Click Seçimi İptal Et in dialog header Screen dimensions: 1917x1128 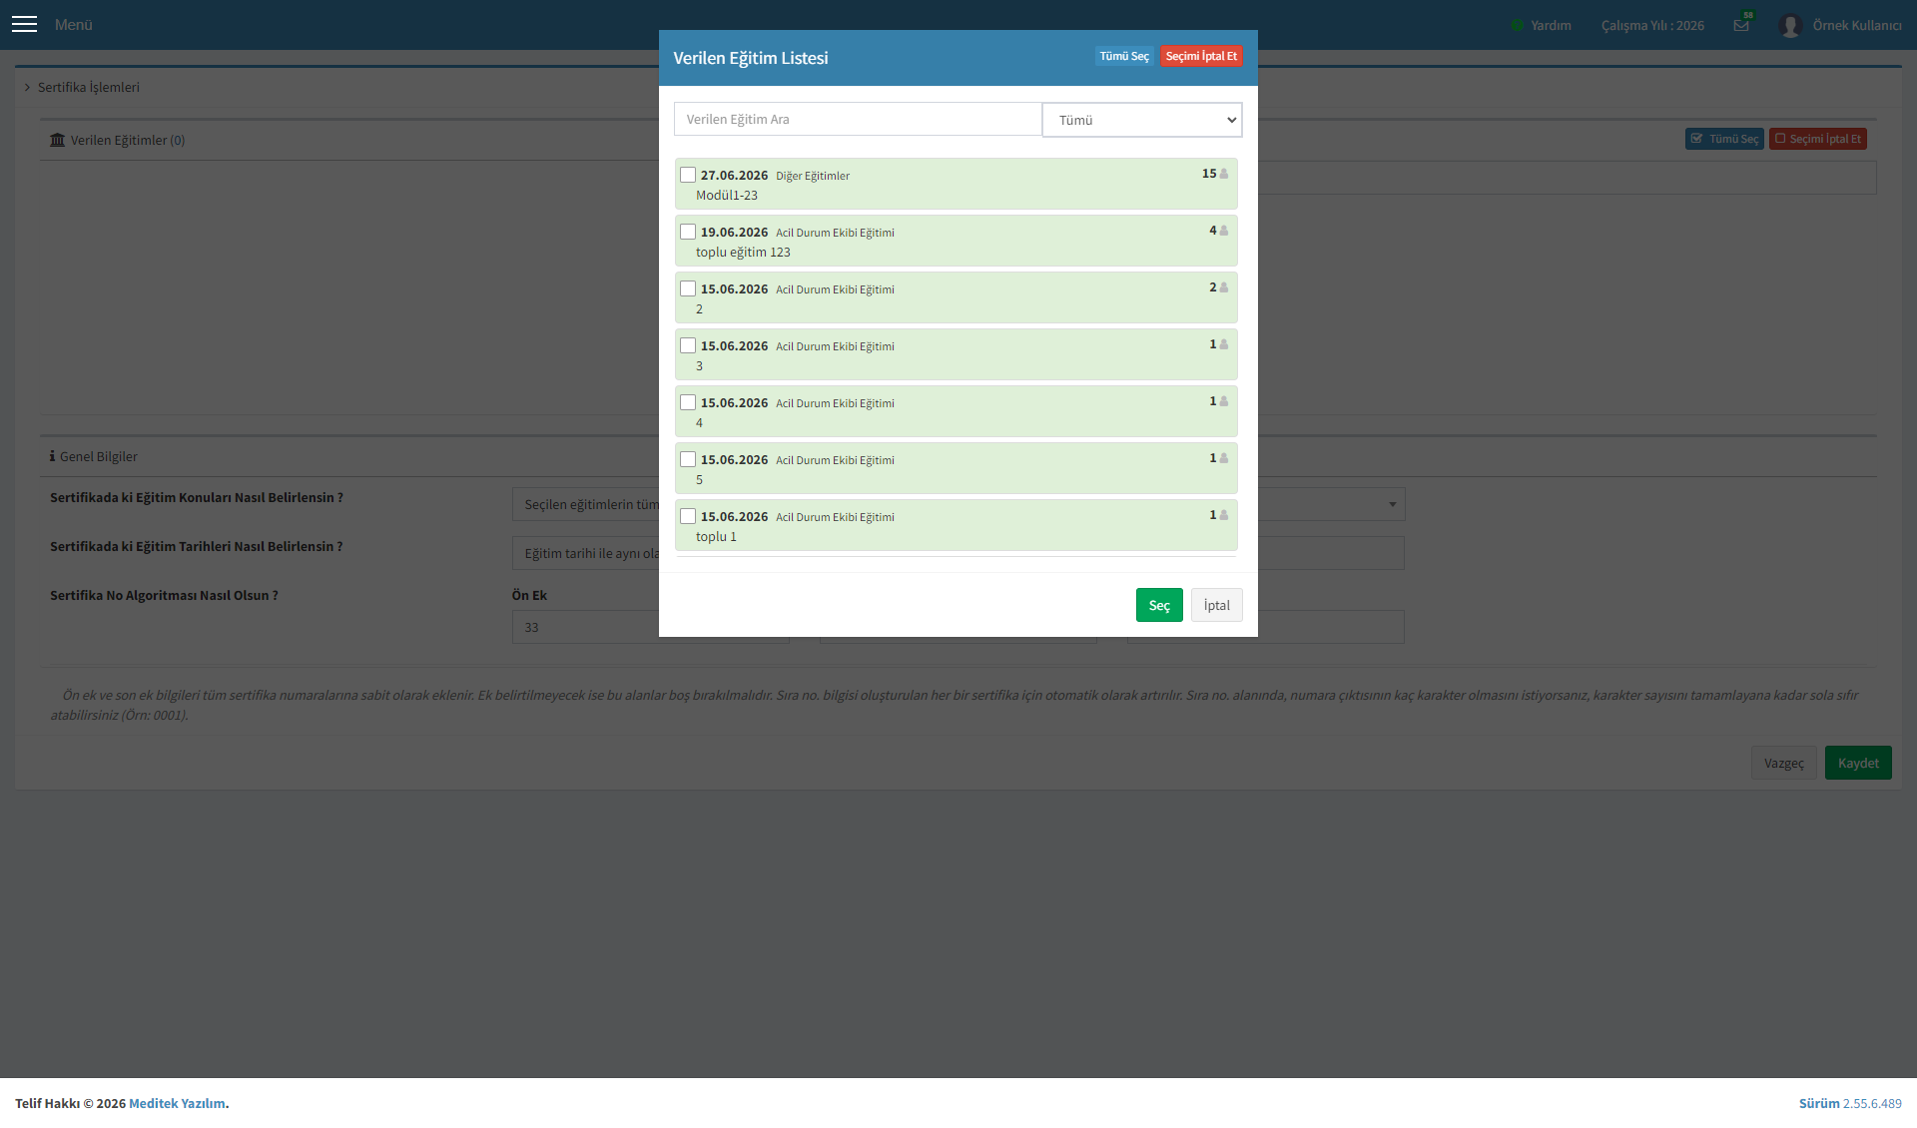[1201, 56]
